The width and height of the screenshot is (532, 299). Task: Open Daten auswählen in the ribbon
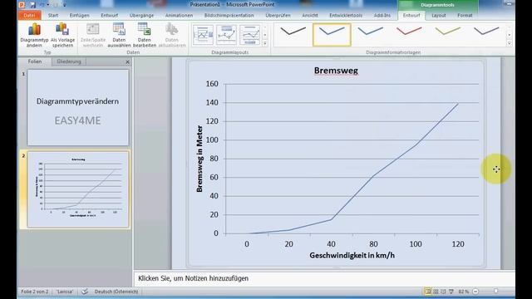pos(119,35)
